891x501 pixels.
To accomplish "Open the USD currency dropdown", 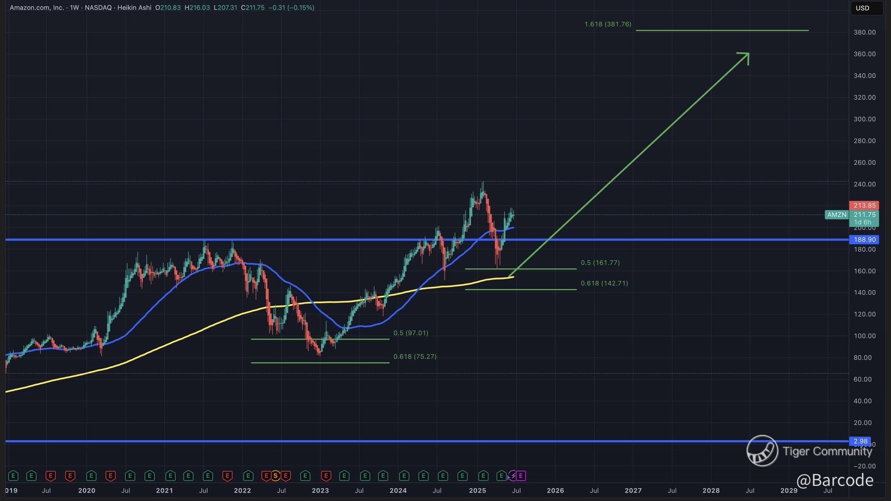I will [866, 8].
